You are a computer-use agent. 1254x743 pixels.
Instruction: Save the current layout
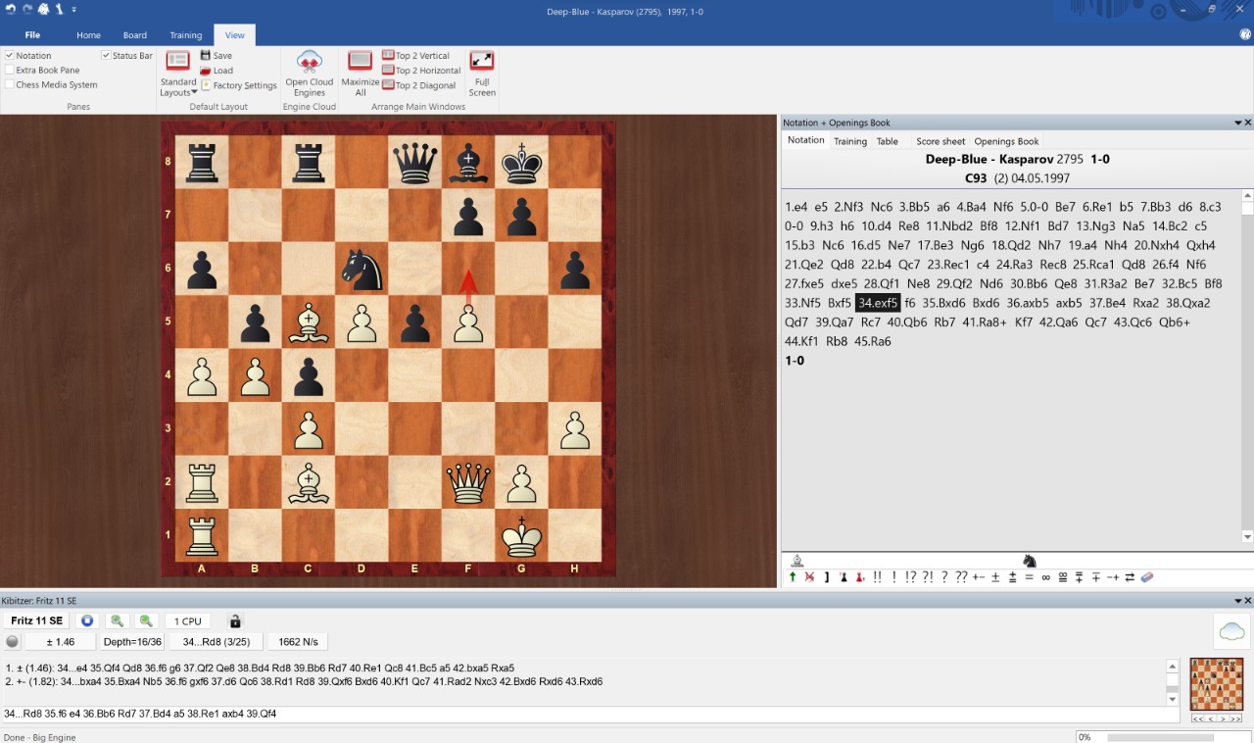coord(217,56)
